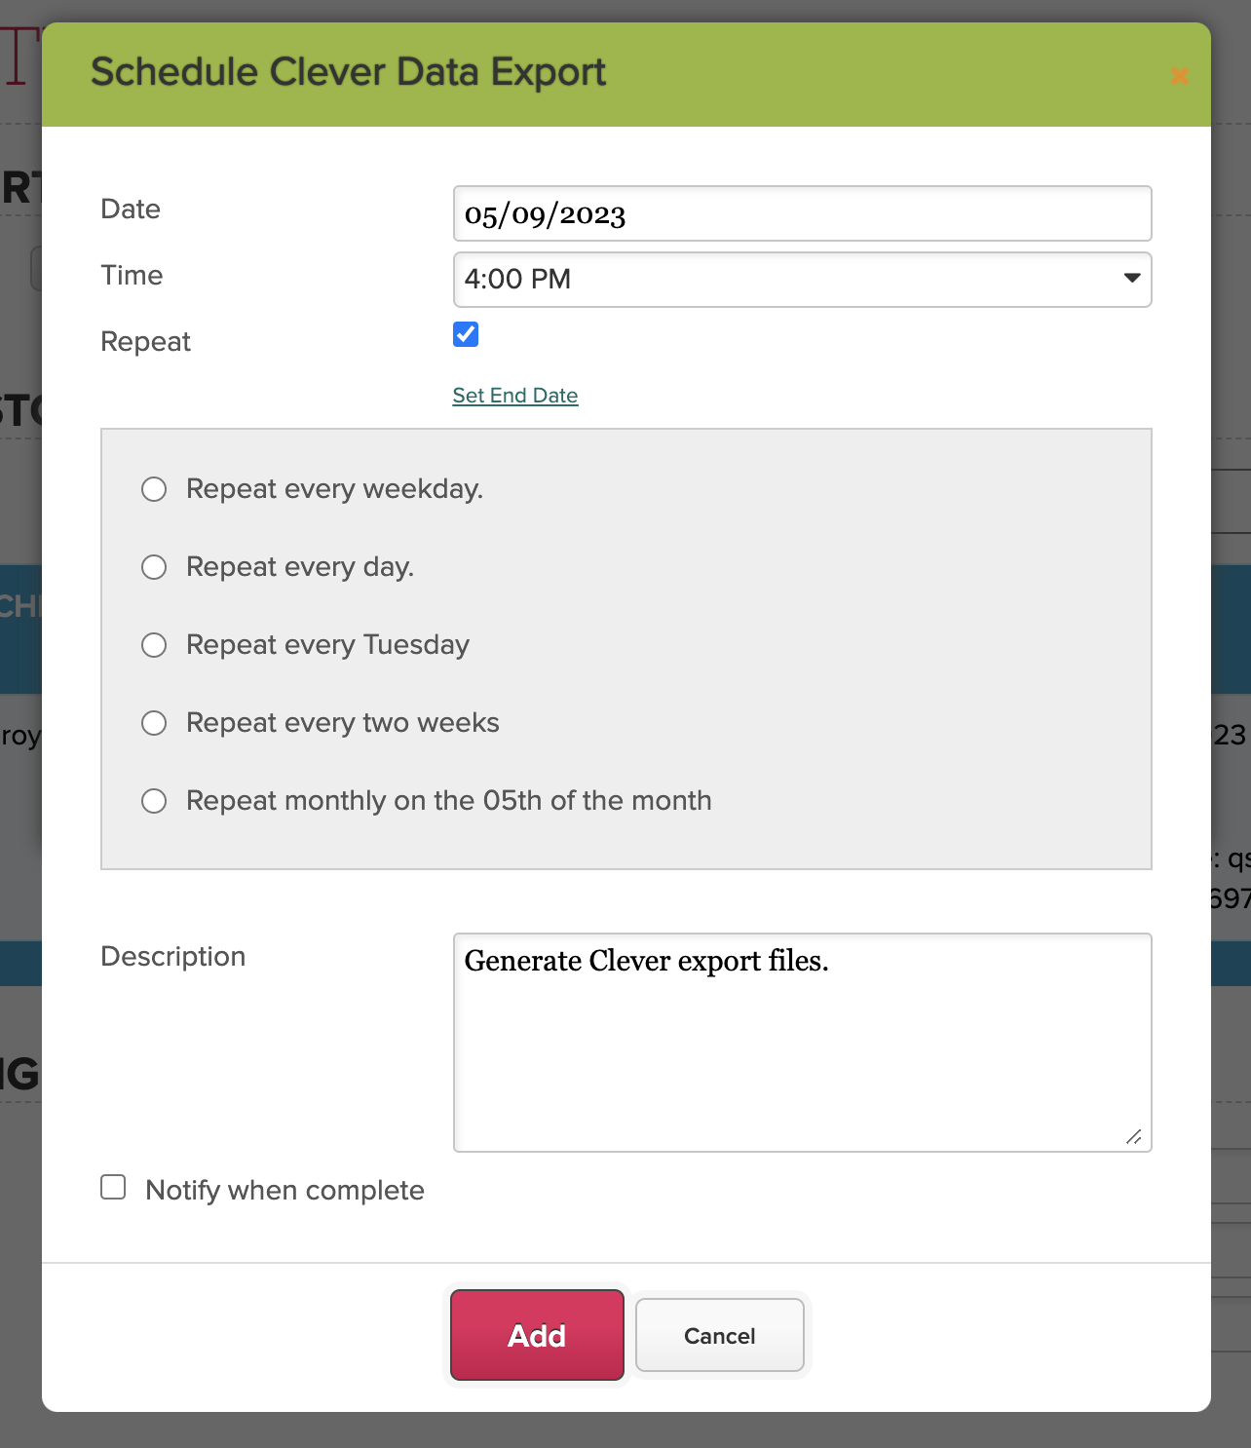The height and width of the screenshot is (1448, 1251).
Task: Click into the Description text area
Action: coord(802,1043)
